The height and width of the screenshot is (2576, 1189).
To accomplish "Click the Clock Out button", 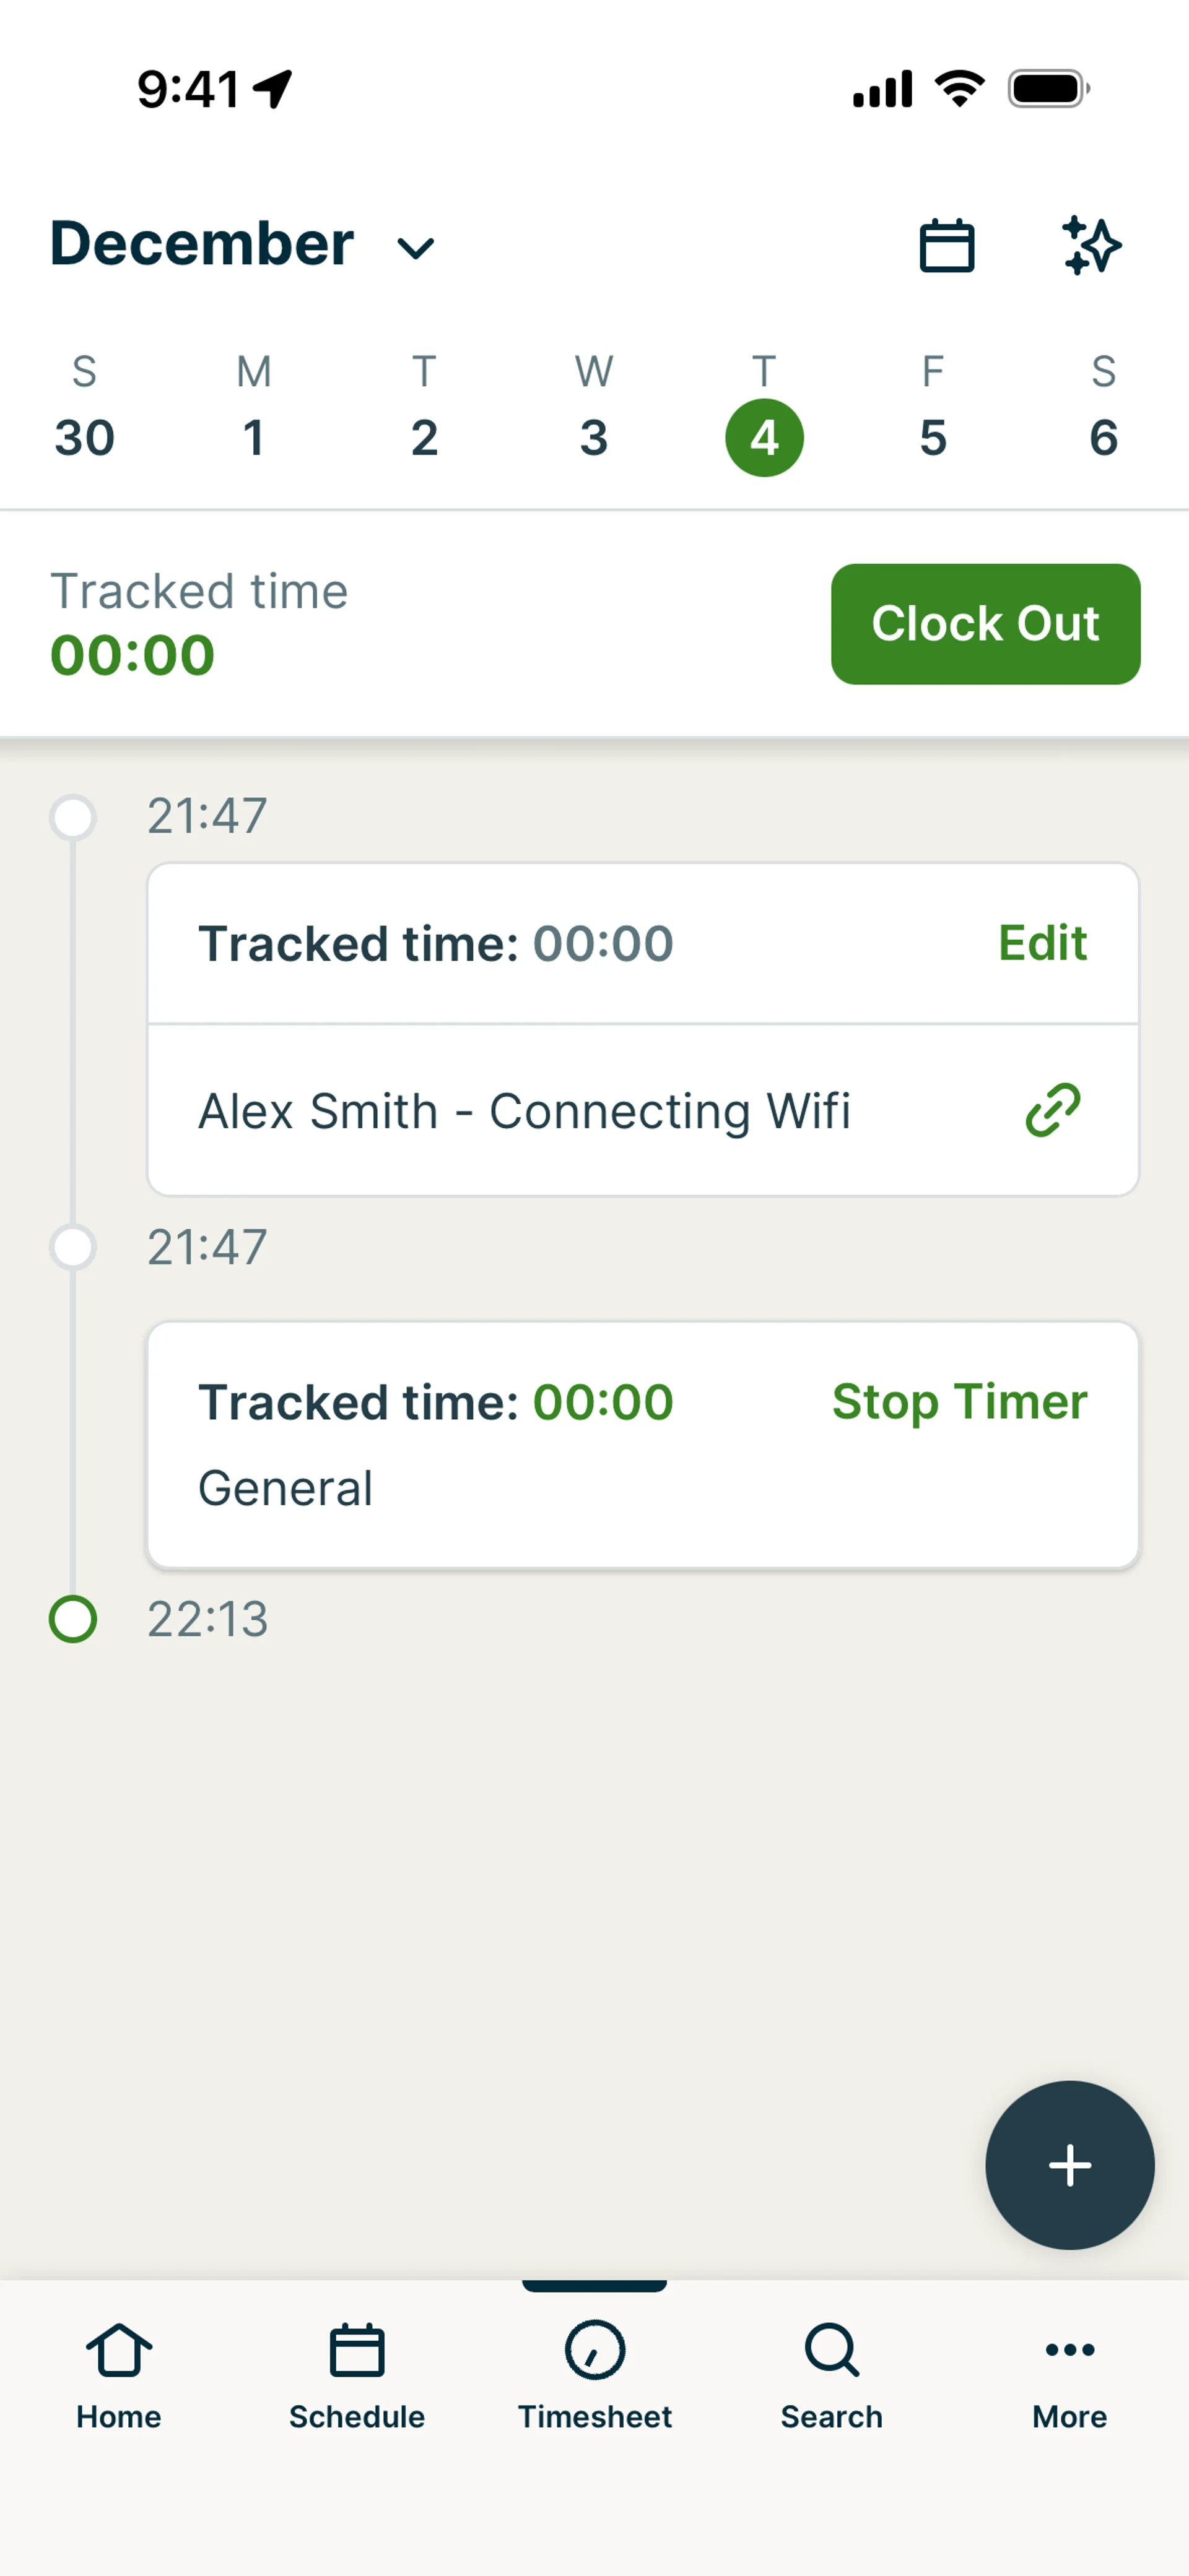I will (985, 624).
